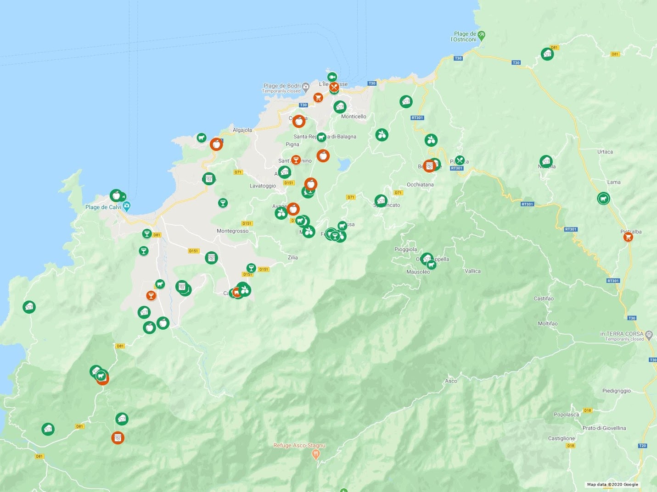The height and width of the screenshot is (492, 657).
Task: Select the cheese marker at Speloncato
Action: point(381,200)
